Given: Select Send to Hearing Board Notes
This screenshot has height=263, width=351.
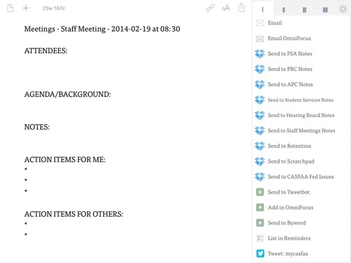Looking at the screenshot, I should pyautogui.click(x=301, y=115).
